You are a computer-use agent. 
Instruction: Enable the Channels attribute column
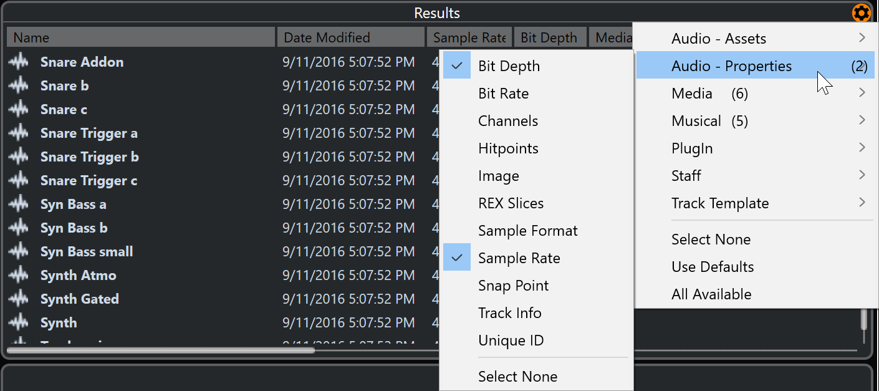[507, 121]
